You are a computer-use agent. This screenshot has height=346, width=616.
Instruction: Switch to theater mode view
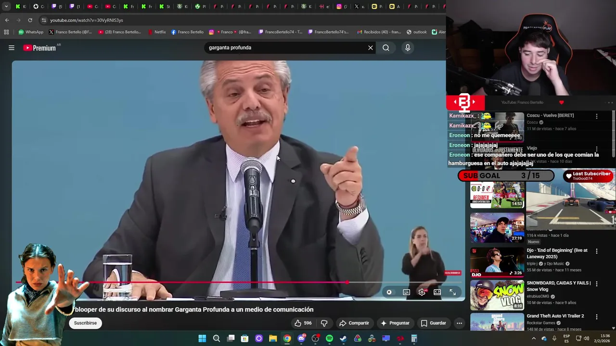437,292
